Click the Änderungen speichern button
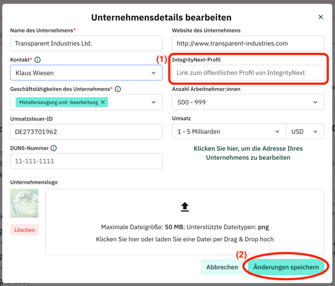Screen dimensions: 335x286 point(286,267)
